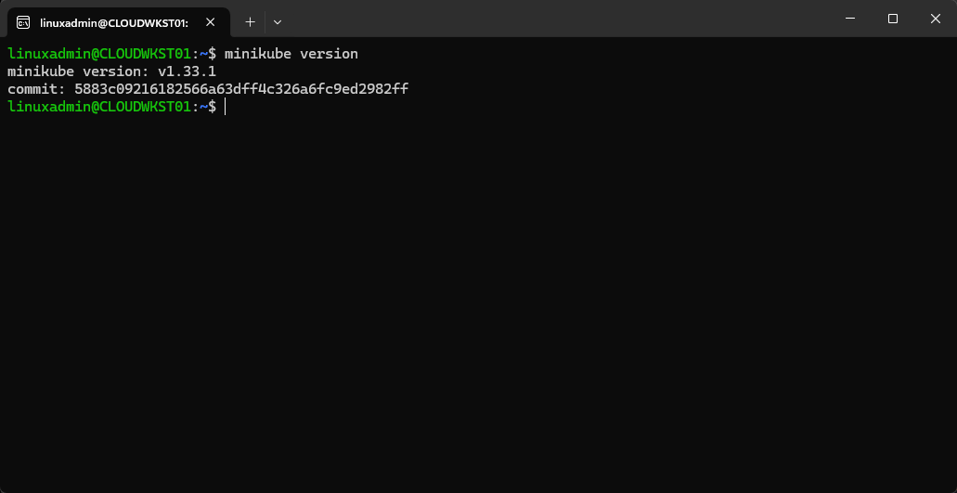This screenshot has width=957, height=493.
Task: Close the terminal window
Action: pos(935,19)
